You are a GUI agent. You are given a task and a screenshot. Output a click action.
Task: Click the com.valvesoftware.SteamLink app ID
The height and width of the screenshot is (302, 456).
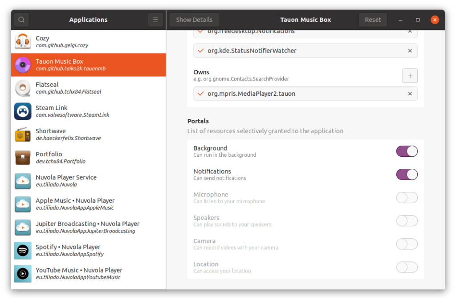coord(73,115)
